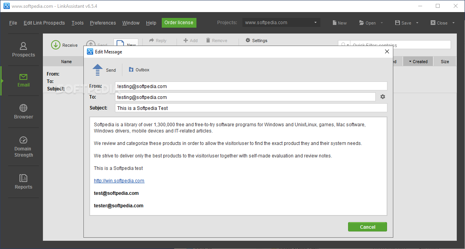Click the Close project button
Image resolution: width=465 pixels, height=249 pixels.
[439, 23]
